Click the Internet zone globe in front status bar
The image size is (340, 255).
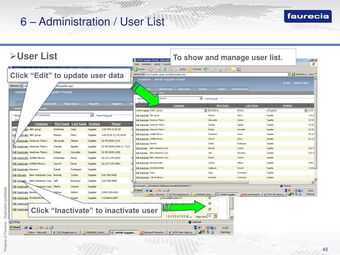(x=282, y=186)
